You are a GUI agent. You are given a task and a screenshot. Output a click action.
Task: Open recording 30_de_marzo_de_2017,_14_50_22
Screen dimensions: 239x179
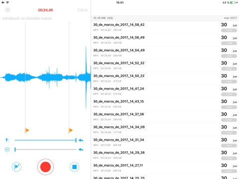tap(165, 79)
